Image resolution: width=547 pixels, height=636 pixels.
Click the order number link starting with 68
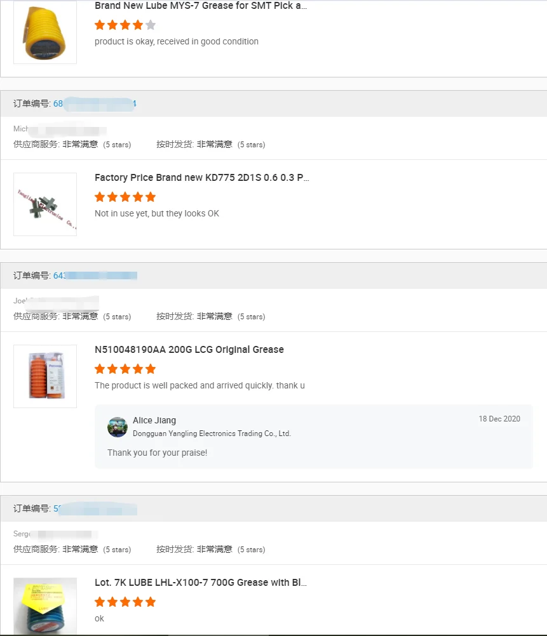(94, 103)
